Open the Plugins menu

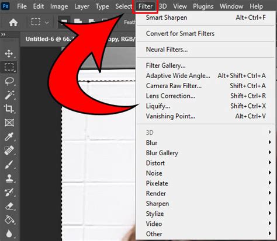[x=203, y=6]
